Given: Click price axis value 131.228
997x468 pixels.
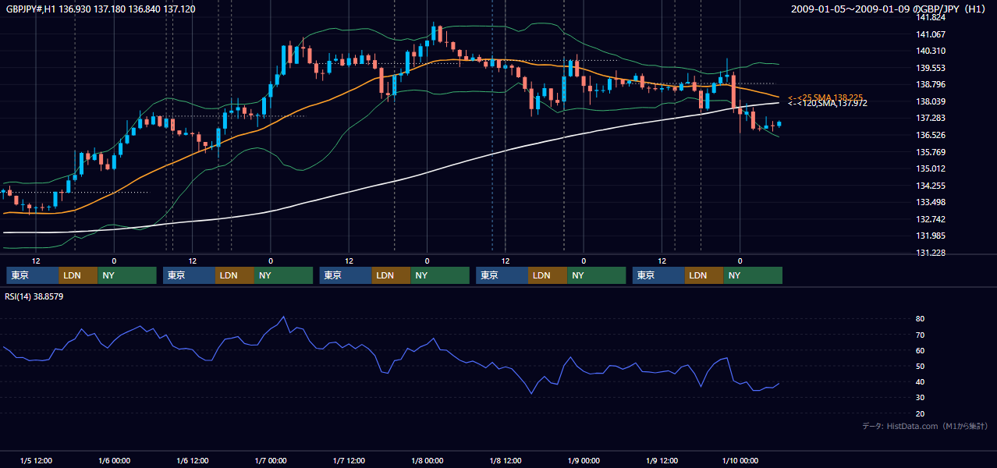Looking at the screenshot, I should pos(931,253).
